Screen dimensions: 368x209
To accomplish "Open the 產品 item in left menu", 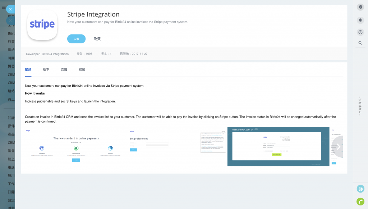I will (11, 134).
